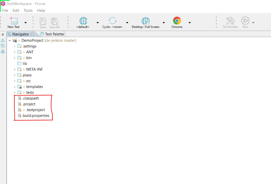Click the Chrome browser icon
Viewport: 271px width, 184px height.
(x=177, y=21)
